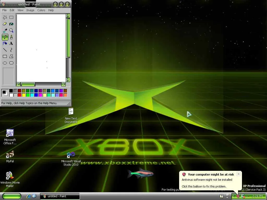Image resolution: width=267 pixels, height=200 pixels.
Task: Open the Image menu in Paint
Action: [x=30, y=10]
